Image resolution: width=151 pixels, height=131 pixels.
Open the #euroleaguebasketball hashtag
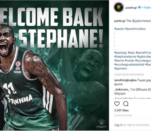(x=129, y=64)
